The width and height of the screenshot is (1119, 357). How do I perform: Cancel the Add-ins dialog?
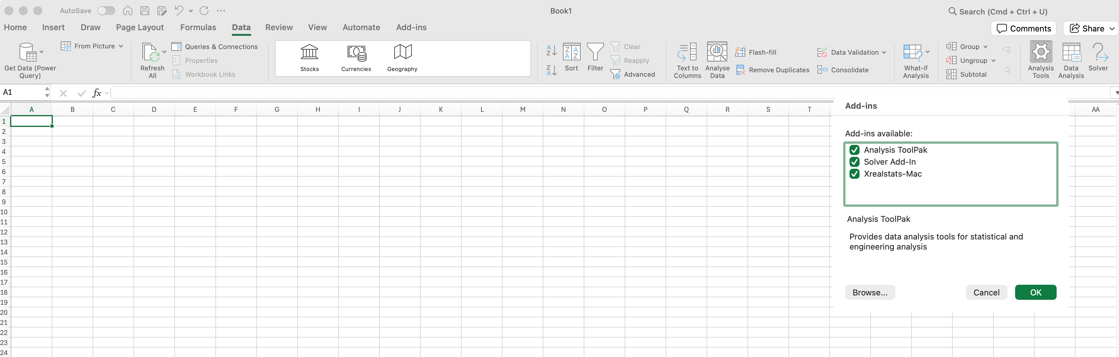click(986, 292)
